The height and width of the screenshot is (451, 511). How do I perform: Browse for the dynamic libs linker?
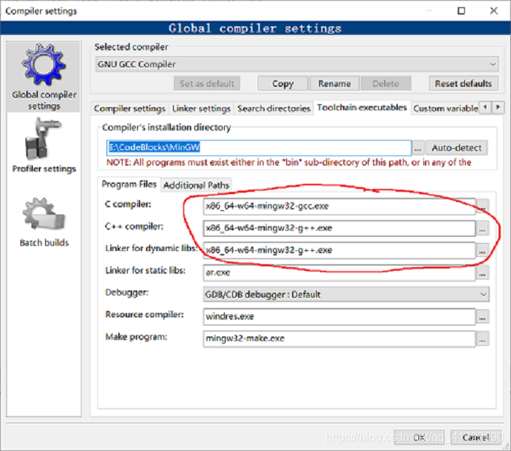click(483, 250)
